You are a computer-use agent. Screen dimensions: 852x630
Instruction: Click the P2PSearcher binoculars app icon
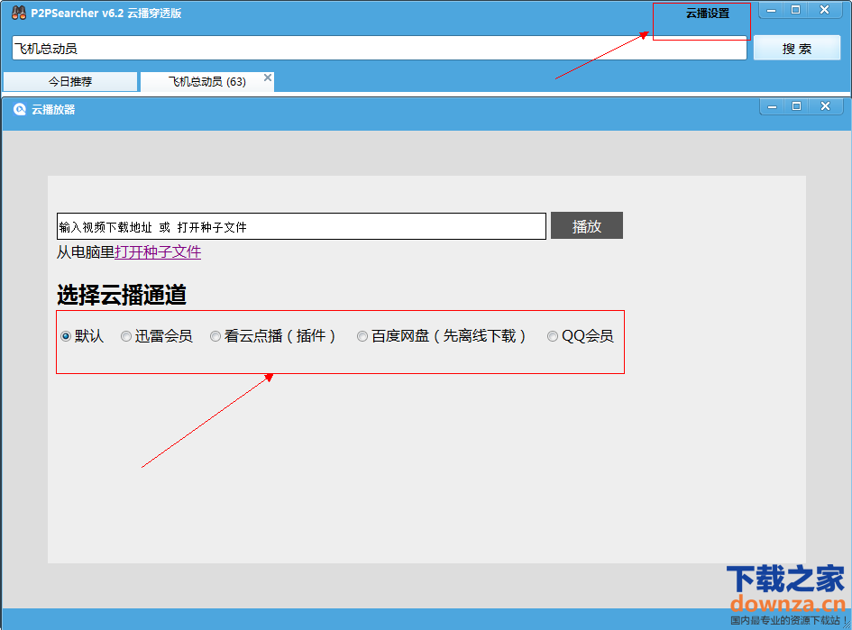pos(18,13)
